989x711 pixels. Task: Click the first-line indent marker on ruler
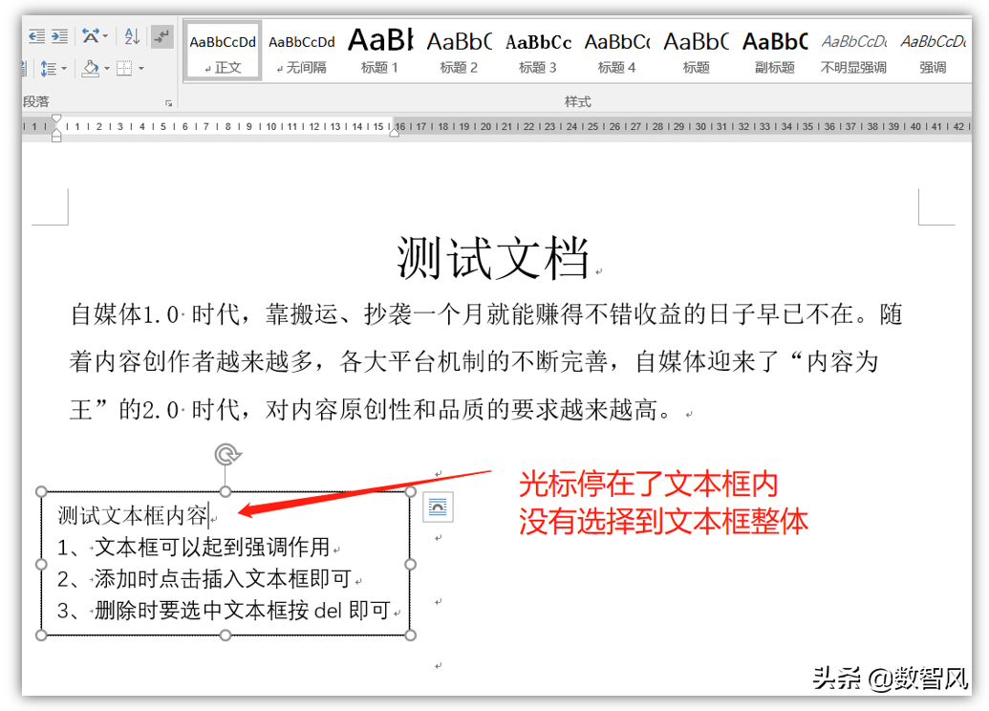[x=56, y=118]
